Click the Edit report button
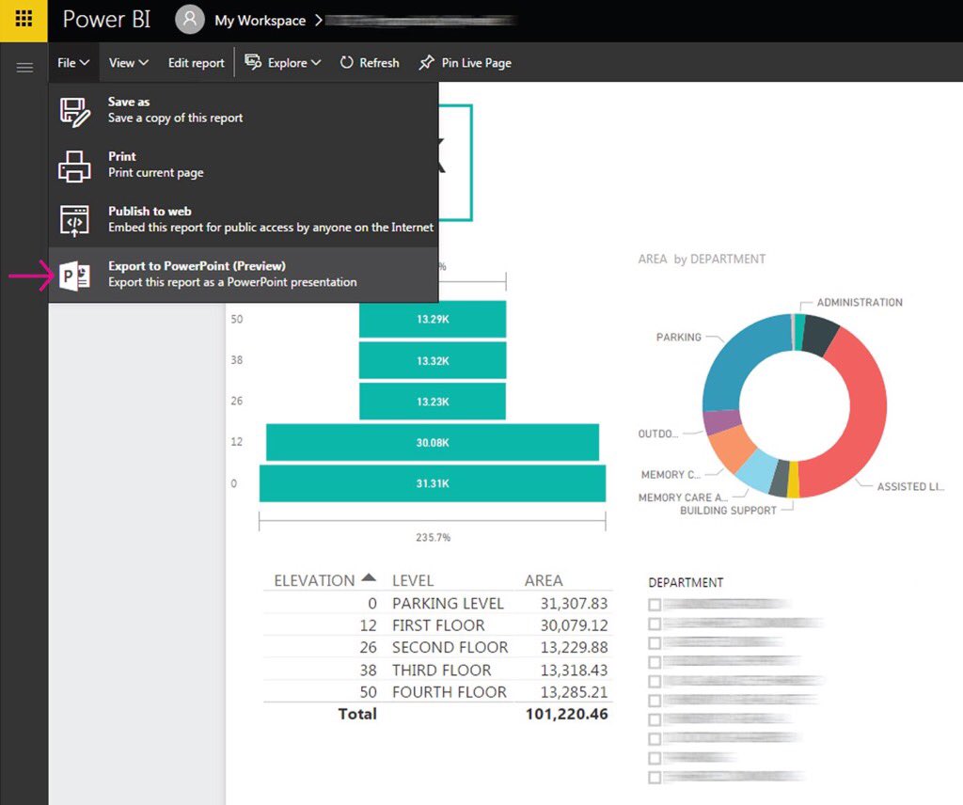Screen dimensions: 963x805 pyautogui.click(x=196, y=63)
